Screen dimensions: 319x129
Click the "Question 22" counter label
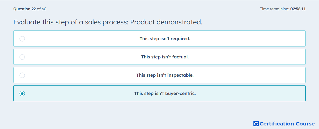(x=25, y=9)
